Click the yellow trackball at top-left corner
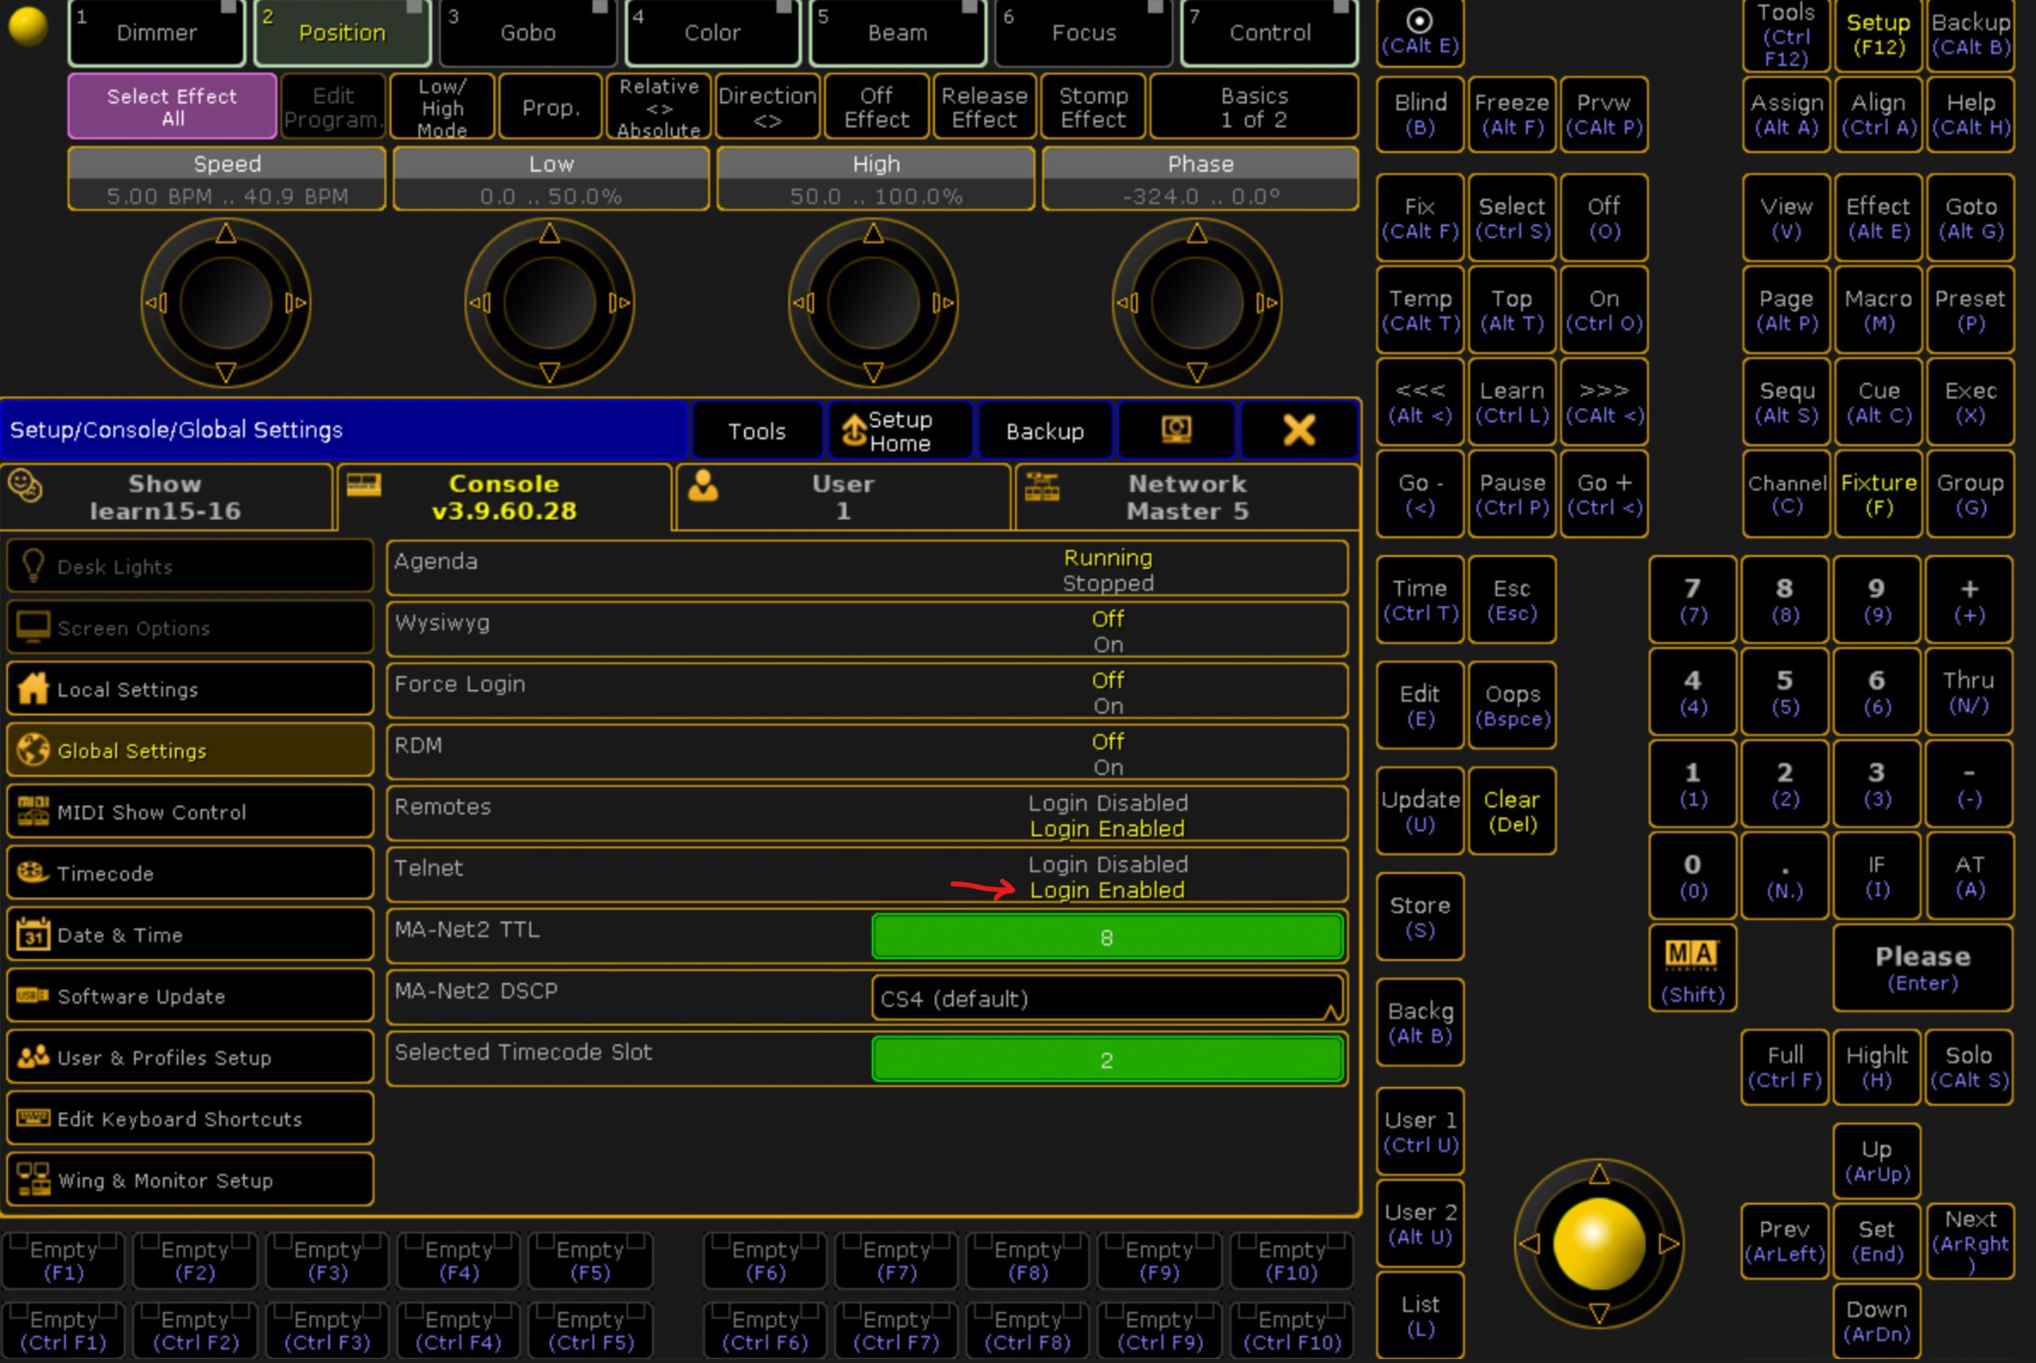Image resolution: width=2036 pixels, height=1363 pixels. click(x=28, y=26)
